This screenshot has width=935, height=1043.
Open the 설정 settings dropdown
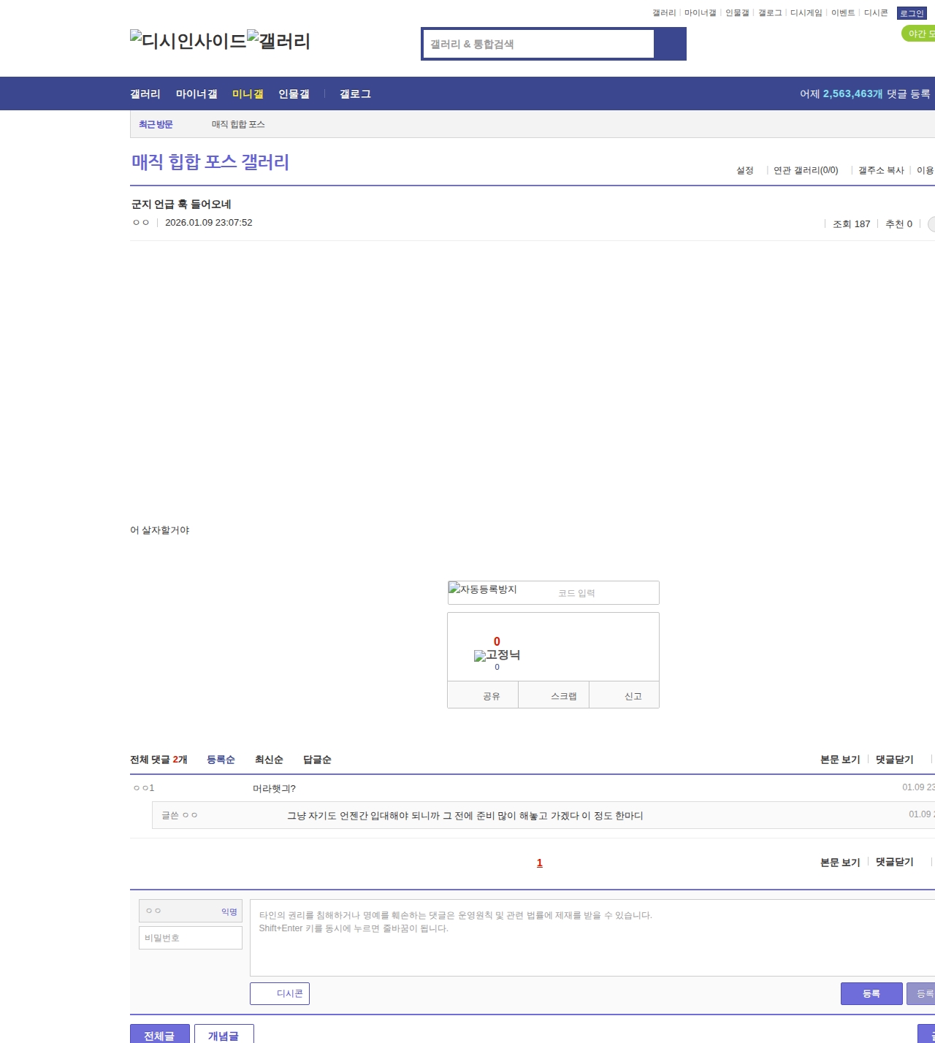pyautogui.click(x=744, y=170)
